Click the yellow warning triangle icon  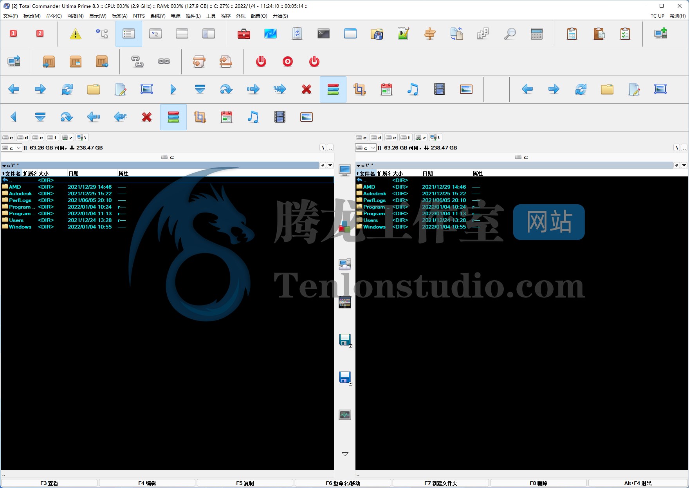click(75, 34)
